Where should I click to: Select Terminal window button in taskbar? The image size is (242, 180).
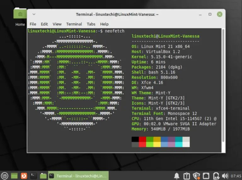(x=78, y=176)
